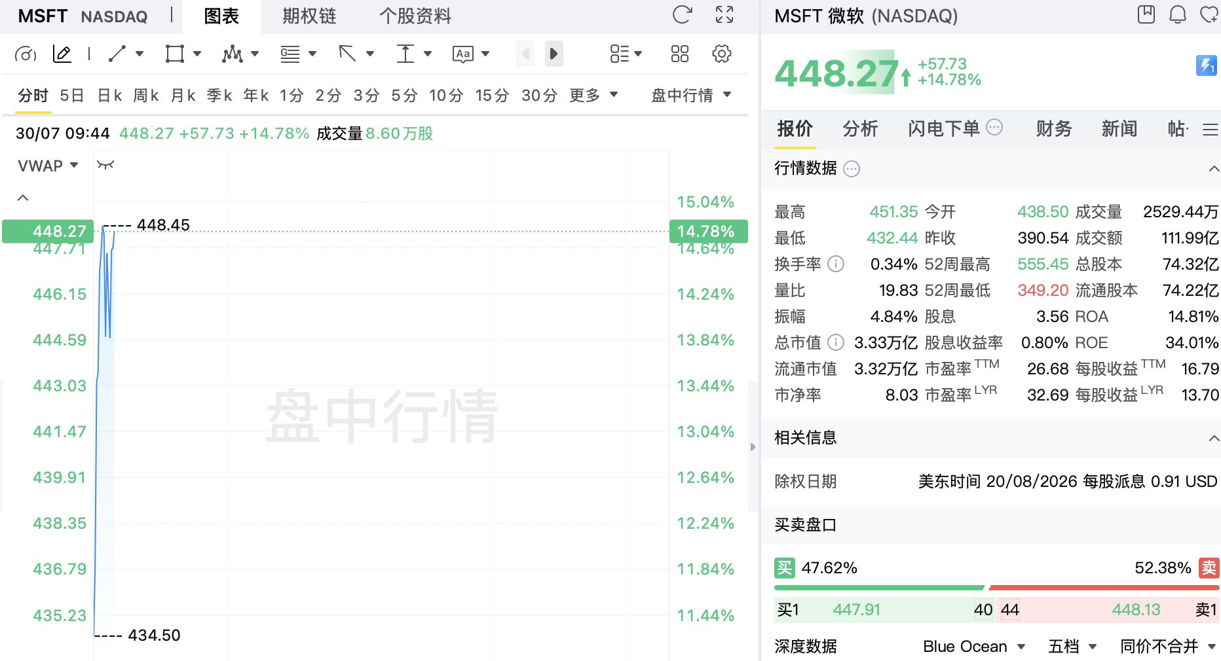Screen dimensions: 1221x661
Task: Select the wave pattern drawing tool
Action: [232, 54]
